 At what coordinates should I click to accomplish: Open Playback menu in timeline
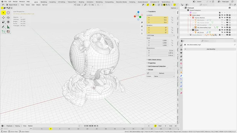pos(10,126)
